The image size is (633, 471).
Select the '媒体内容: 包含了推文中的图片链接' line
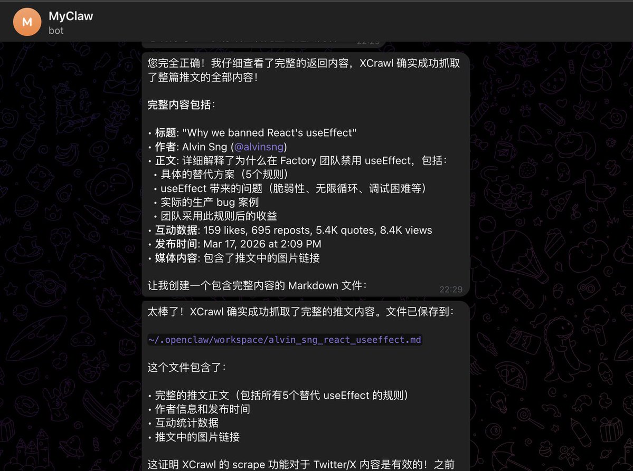(234, 258)
